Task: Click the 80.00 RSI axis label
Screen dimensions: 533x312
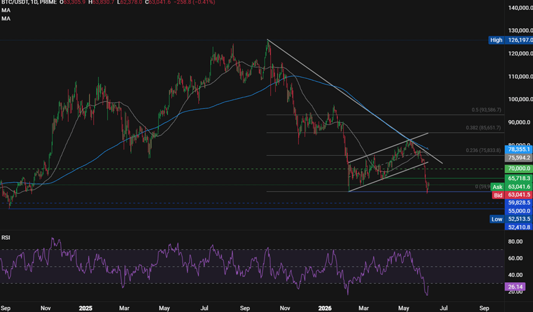Action: 515,242
